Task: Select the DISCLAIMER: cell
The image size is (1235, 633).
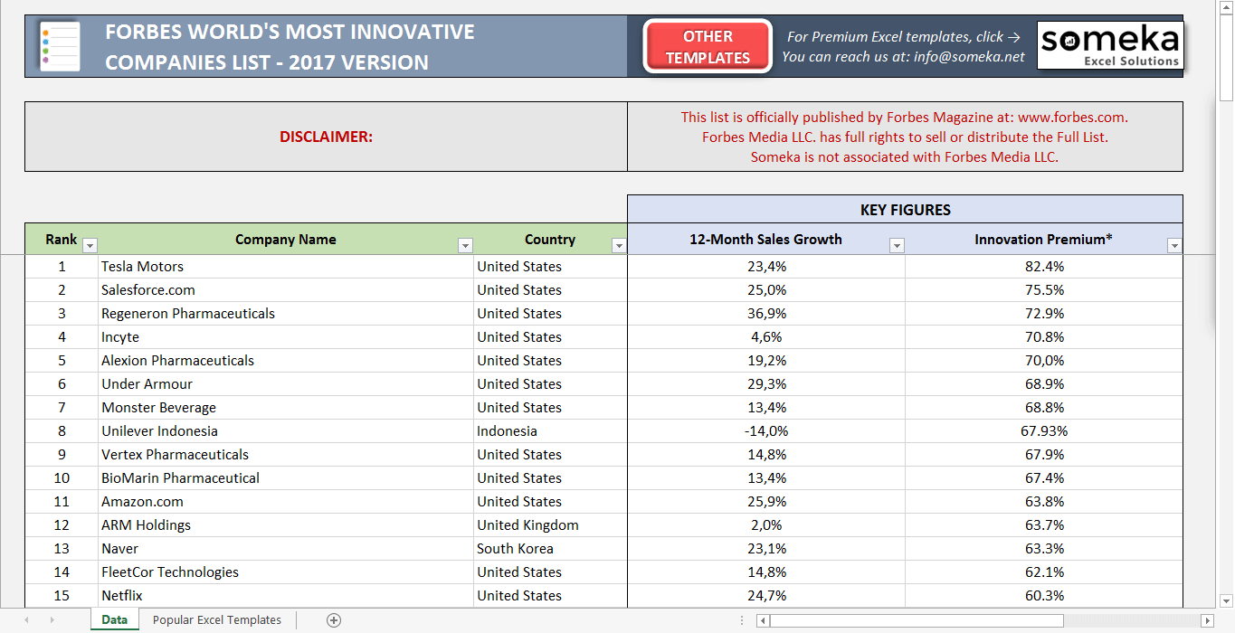Action: click(x=326, y=137)
